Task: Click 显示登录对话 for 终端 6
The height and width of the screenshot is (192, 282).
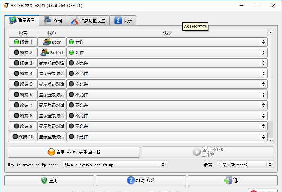Action: [x=52, y=95]
